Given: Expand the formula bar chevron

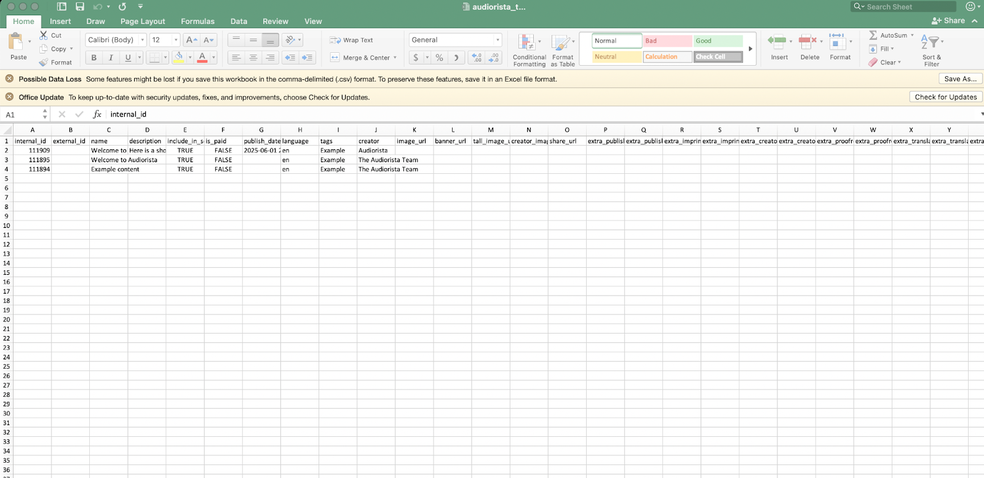Looking at the screenshot, I should (x=982, y=114).
